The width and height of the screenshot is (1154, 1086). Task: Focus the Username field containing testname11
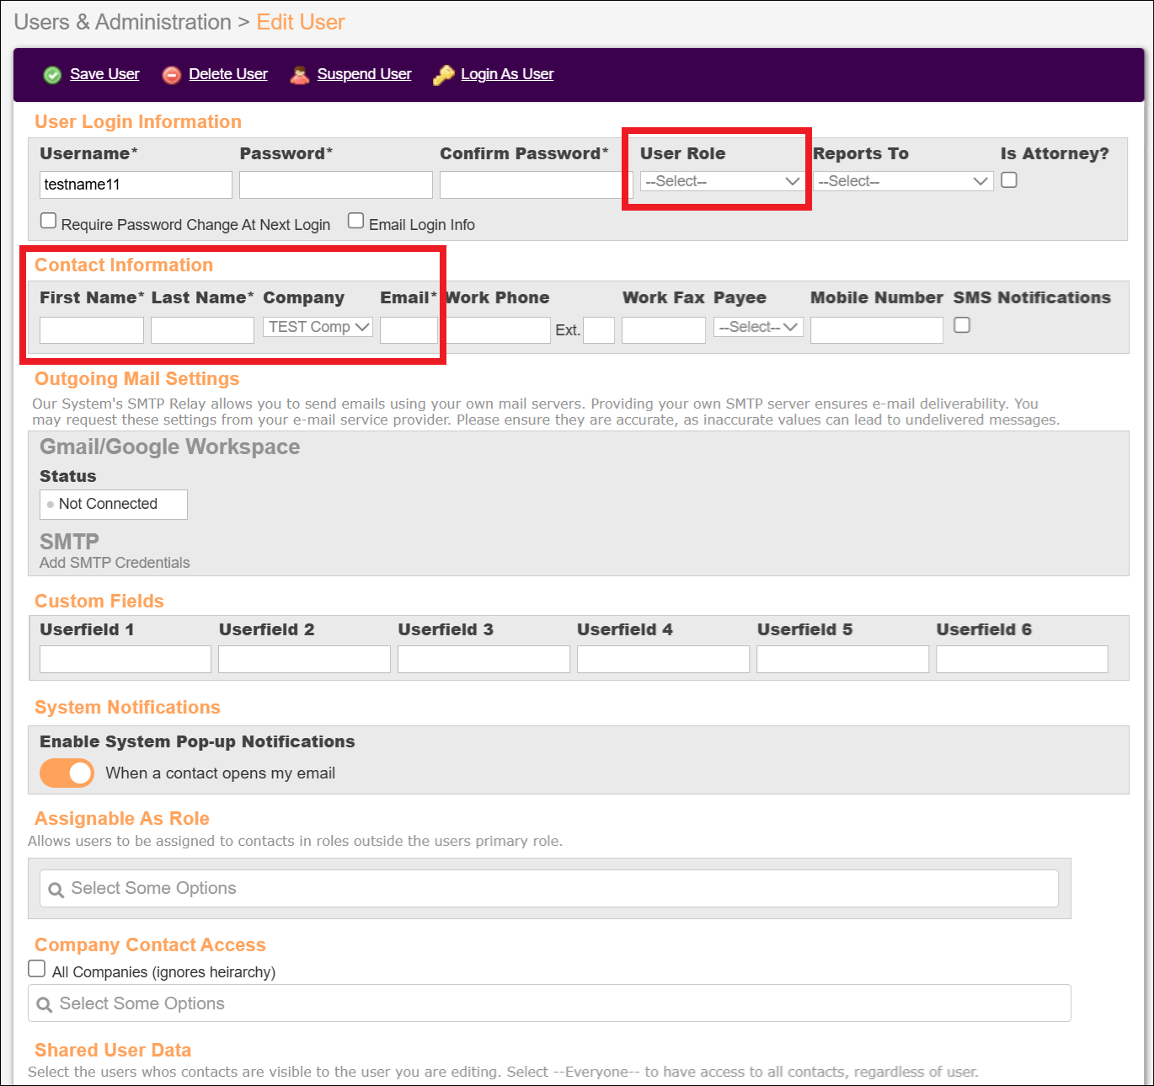click(x=136, y=185)
